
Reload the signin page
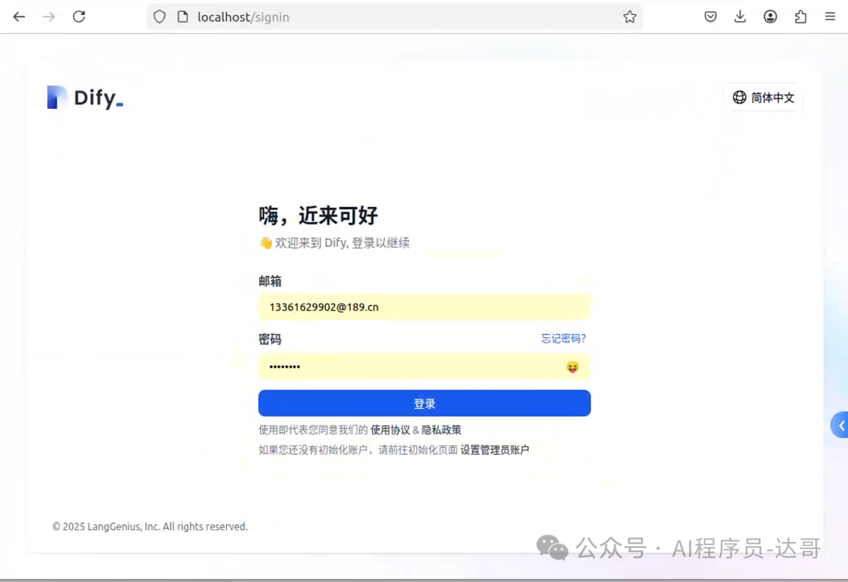click(79, 16)
